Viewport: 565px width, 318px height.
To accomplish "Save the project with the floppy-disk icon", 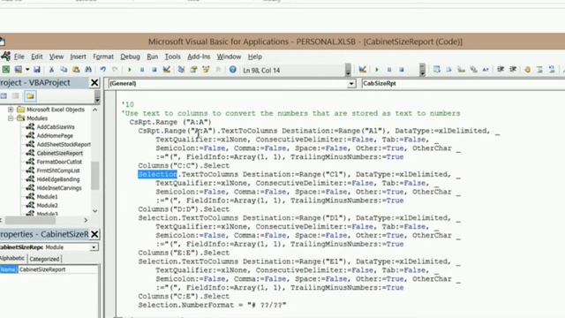I will point(37,70).
